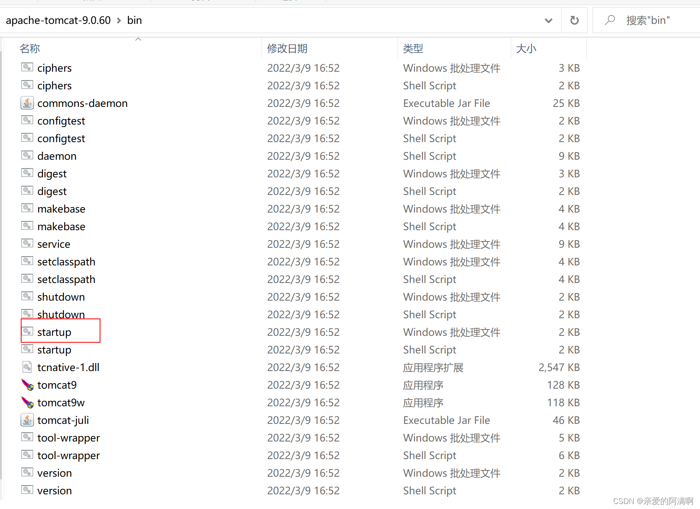
Task: Select the tomcat9 file name
Action: tap(57, 385)
